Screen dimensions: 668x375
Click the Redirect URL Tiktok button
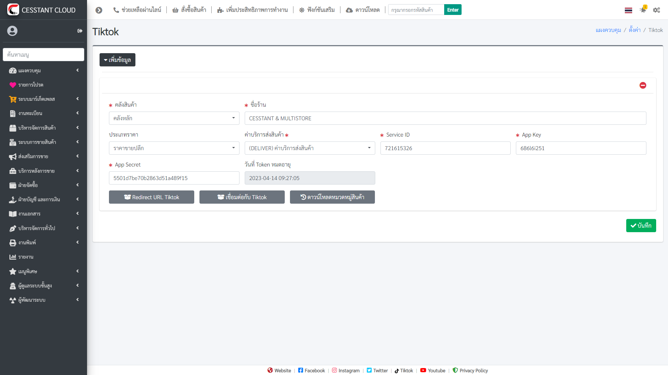pos(151,197)
